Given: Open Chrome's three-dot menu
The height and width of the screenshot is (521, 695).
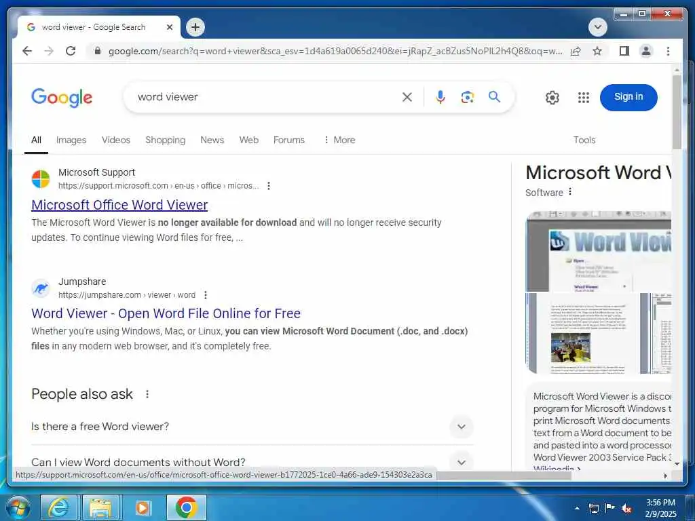Looking at the screenshot, I should click(668, 51).
